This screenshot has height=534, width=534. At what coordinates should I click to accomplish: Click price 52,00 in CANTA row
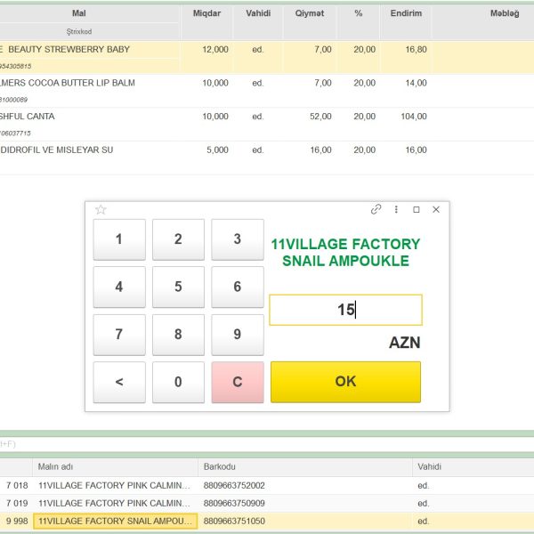pyautogui.click(x=320, y=117)
